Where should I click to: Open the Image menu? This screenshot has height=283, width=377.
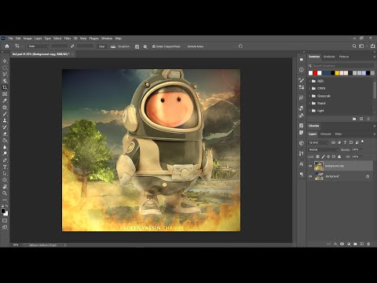[27, 39]
